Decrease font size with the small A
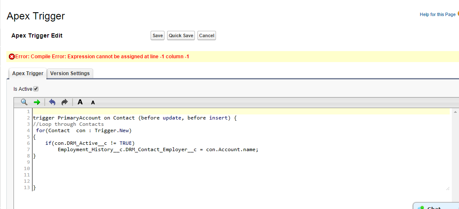Image resolution: width=459 pixels, height=209 pixels. pyautogui.click(x=93, y=103)
